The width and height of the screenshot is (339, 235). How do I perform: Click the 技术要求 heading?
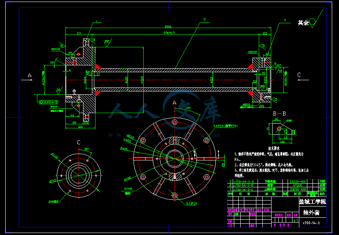coord(274,148)
